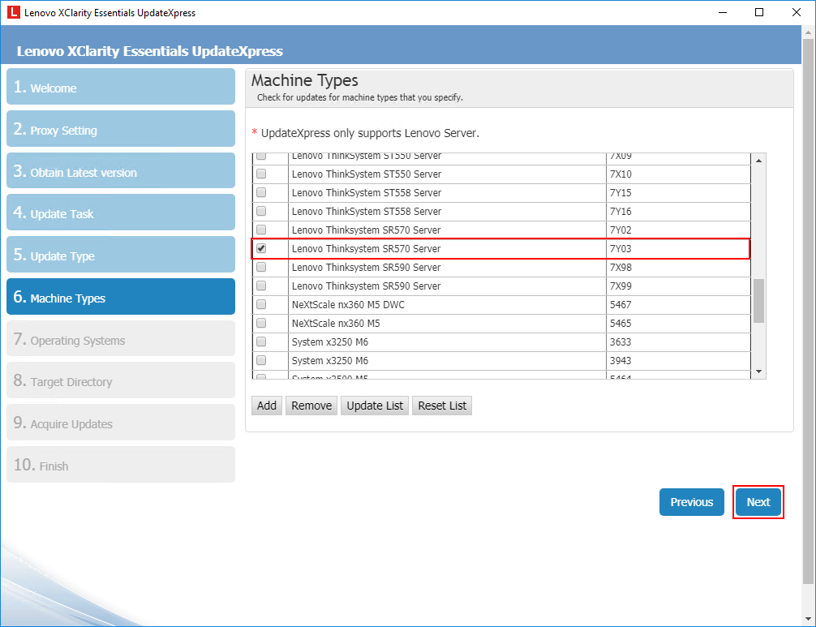Enable the checkbox for machine type 5465

click(261, 323)
